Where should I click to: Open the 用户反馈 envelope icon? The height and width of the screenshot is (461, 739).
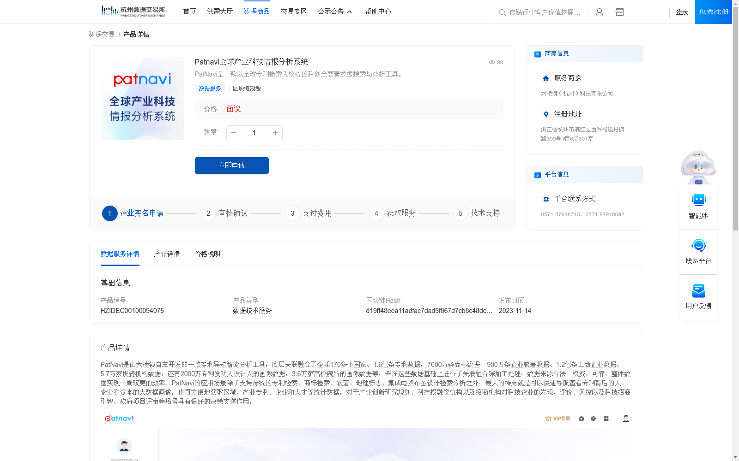698,290
